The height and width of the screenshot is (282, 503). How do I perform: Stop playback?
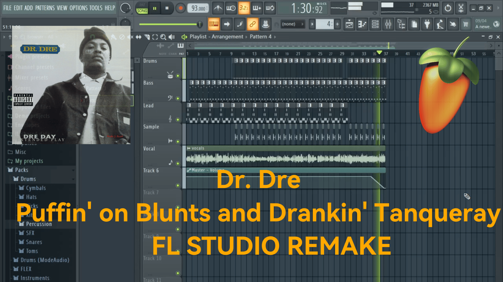point(167,8)
